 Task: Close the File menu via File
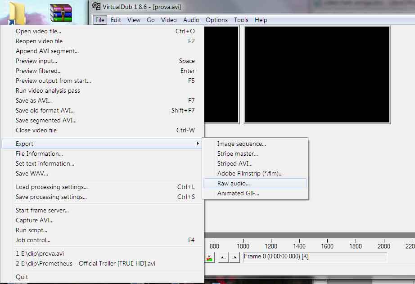tap(100, 20)
